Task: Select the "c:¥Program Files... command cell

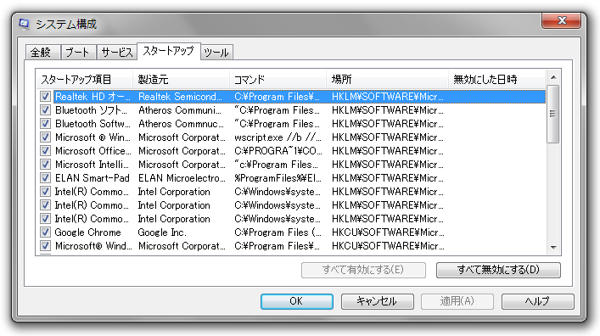Action: coord(276,165)
